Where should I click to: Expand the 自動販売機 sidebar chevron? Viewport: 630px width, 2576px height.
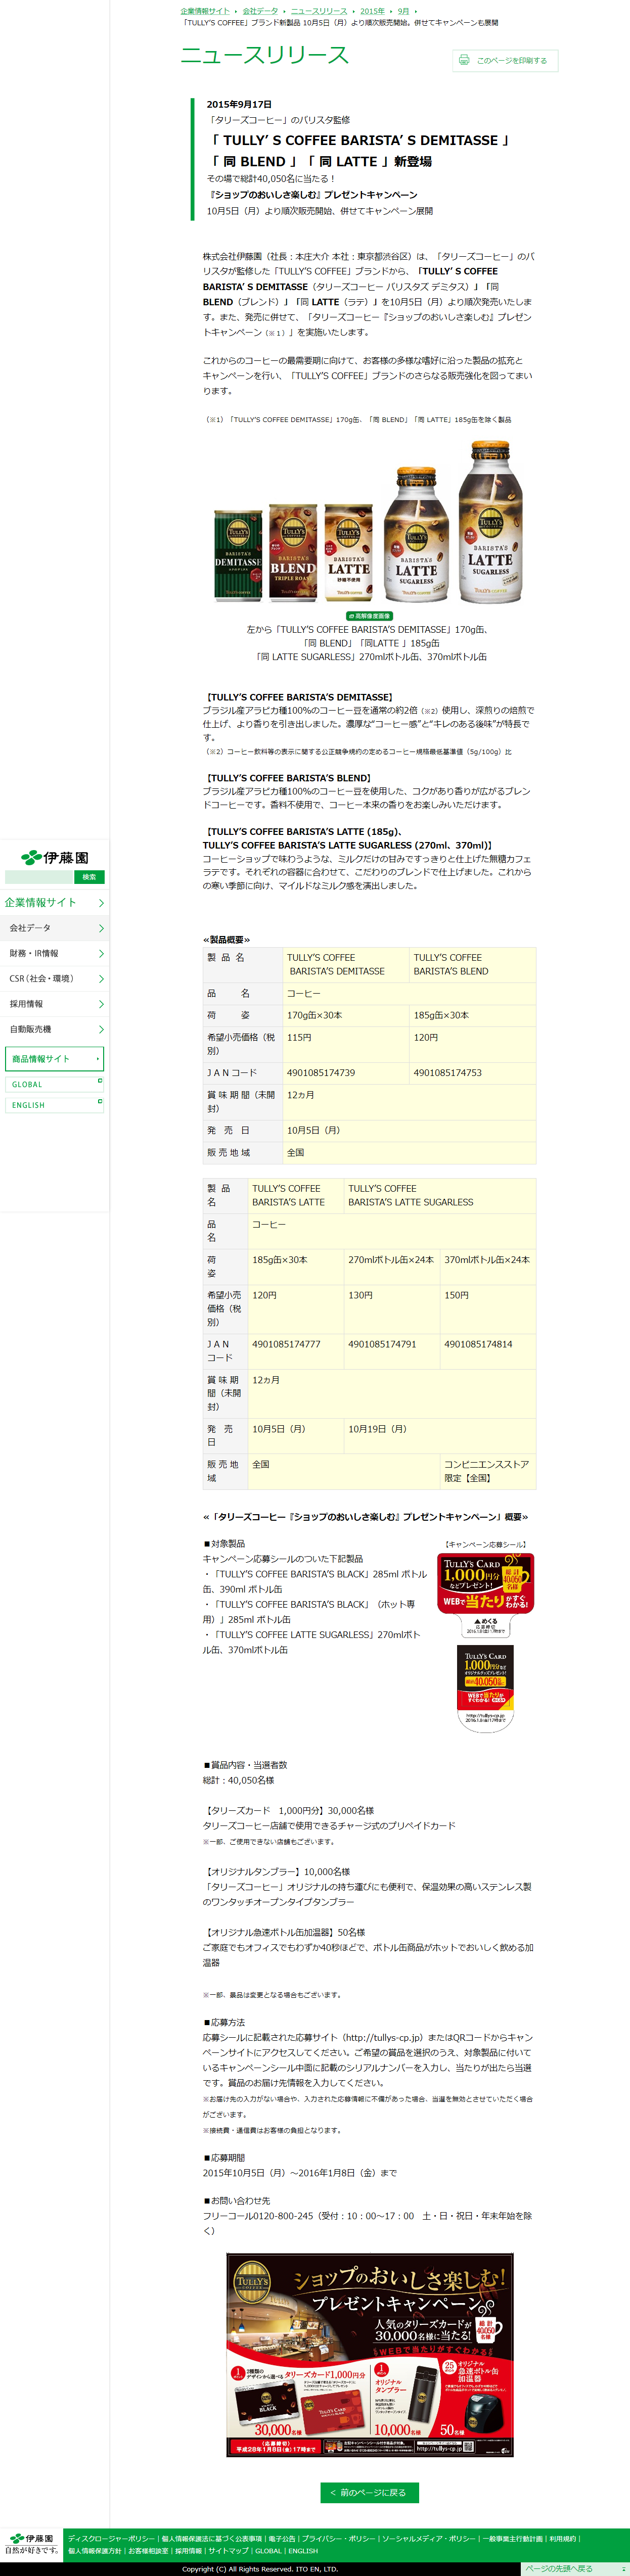pyautogui.click(x=101, y=1029)
